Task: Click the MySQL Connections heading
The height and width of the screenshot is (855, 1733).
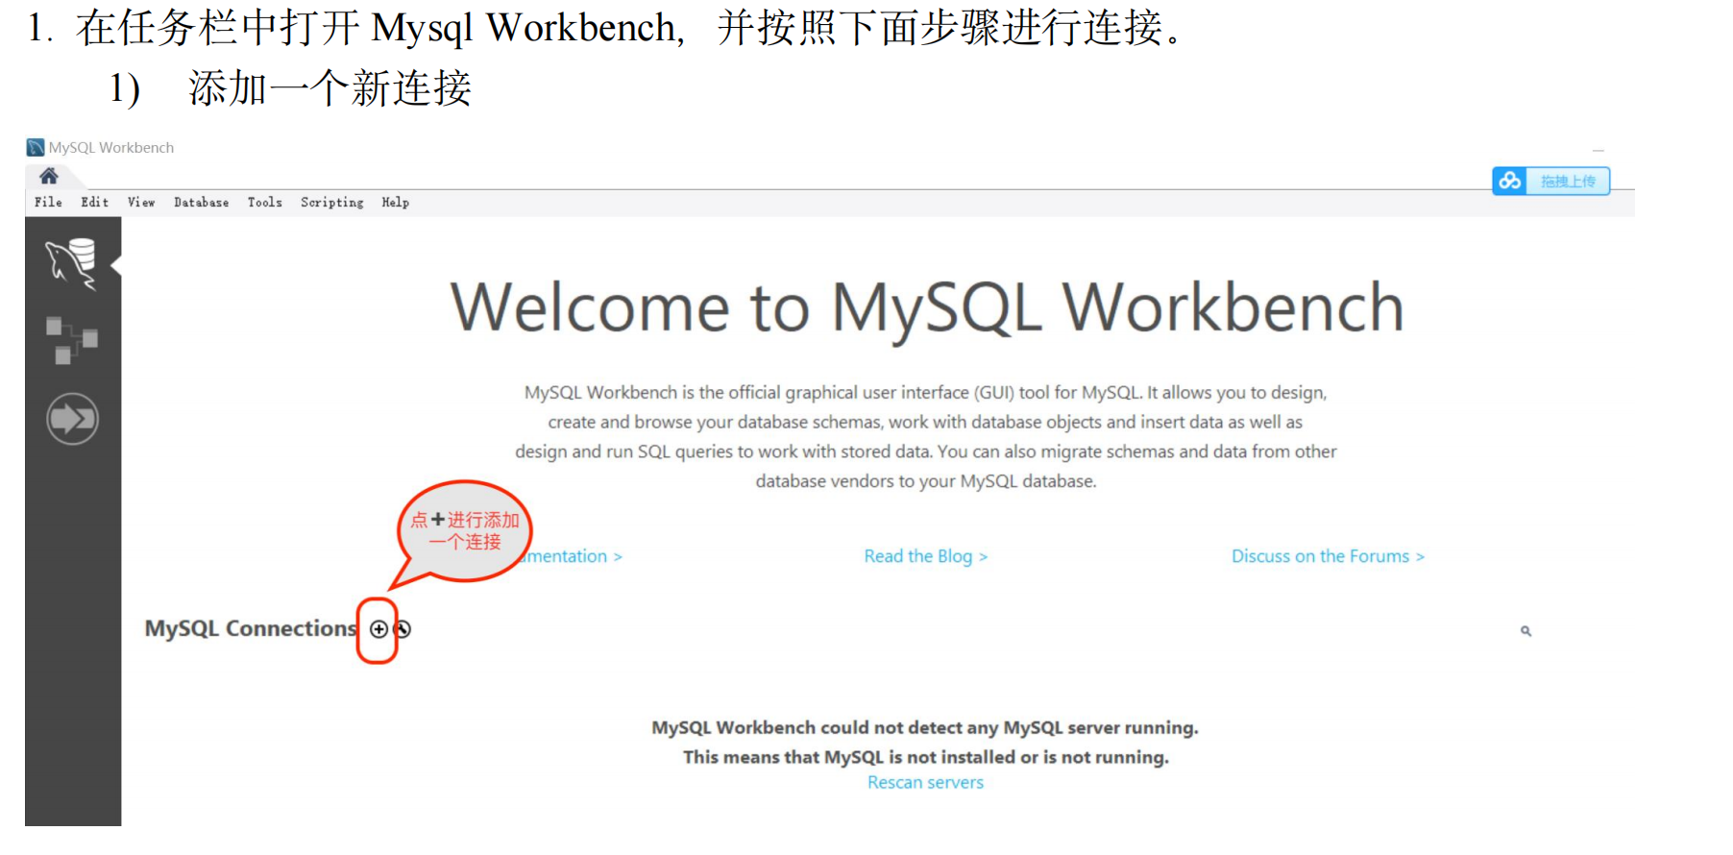Action: point(251,628)
